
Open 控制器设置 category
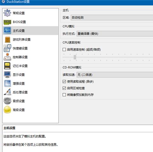point(30,57)
